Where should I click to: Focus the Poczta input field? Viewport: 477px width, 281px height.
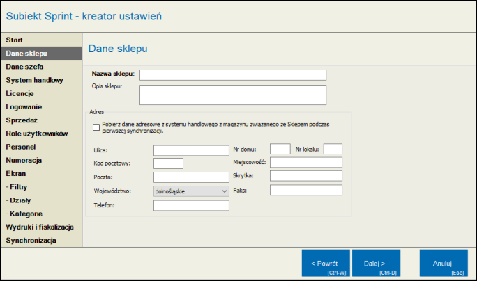point(191,177)
